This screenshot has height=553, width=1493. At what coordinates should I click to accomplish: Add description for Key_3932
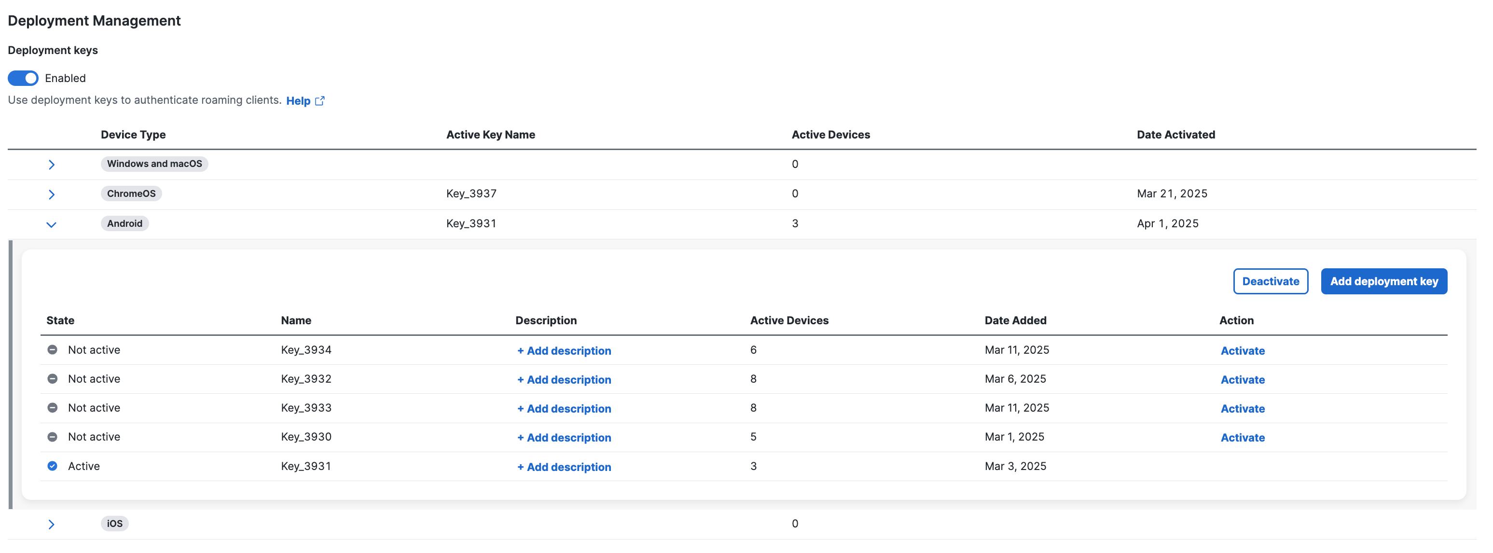(564, 380)
